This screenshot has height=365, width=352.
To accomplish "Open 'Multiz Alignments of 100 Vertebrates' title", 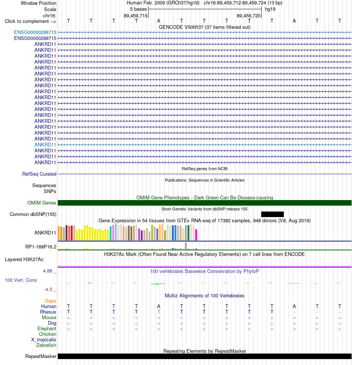I will tap(205, 295).
